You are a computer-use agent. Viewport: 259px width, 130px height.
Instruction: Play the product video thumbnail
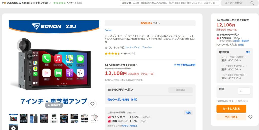(13, 127)
